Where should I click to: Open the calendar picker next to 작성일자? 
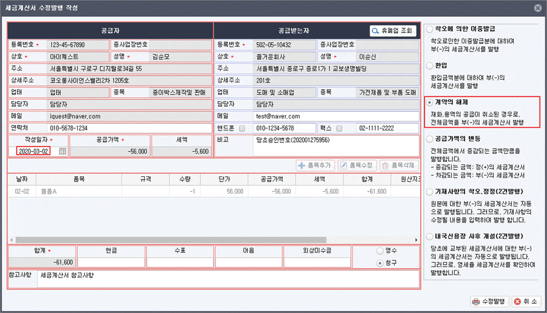pos(63,151)
